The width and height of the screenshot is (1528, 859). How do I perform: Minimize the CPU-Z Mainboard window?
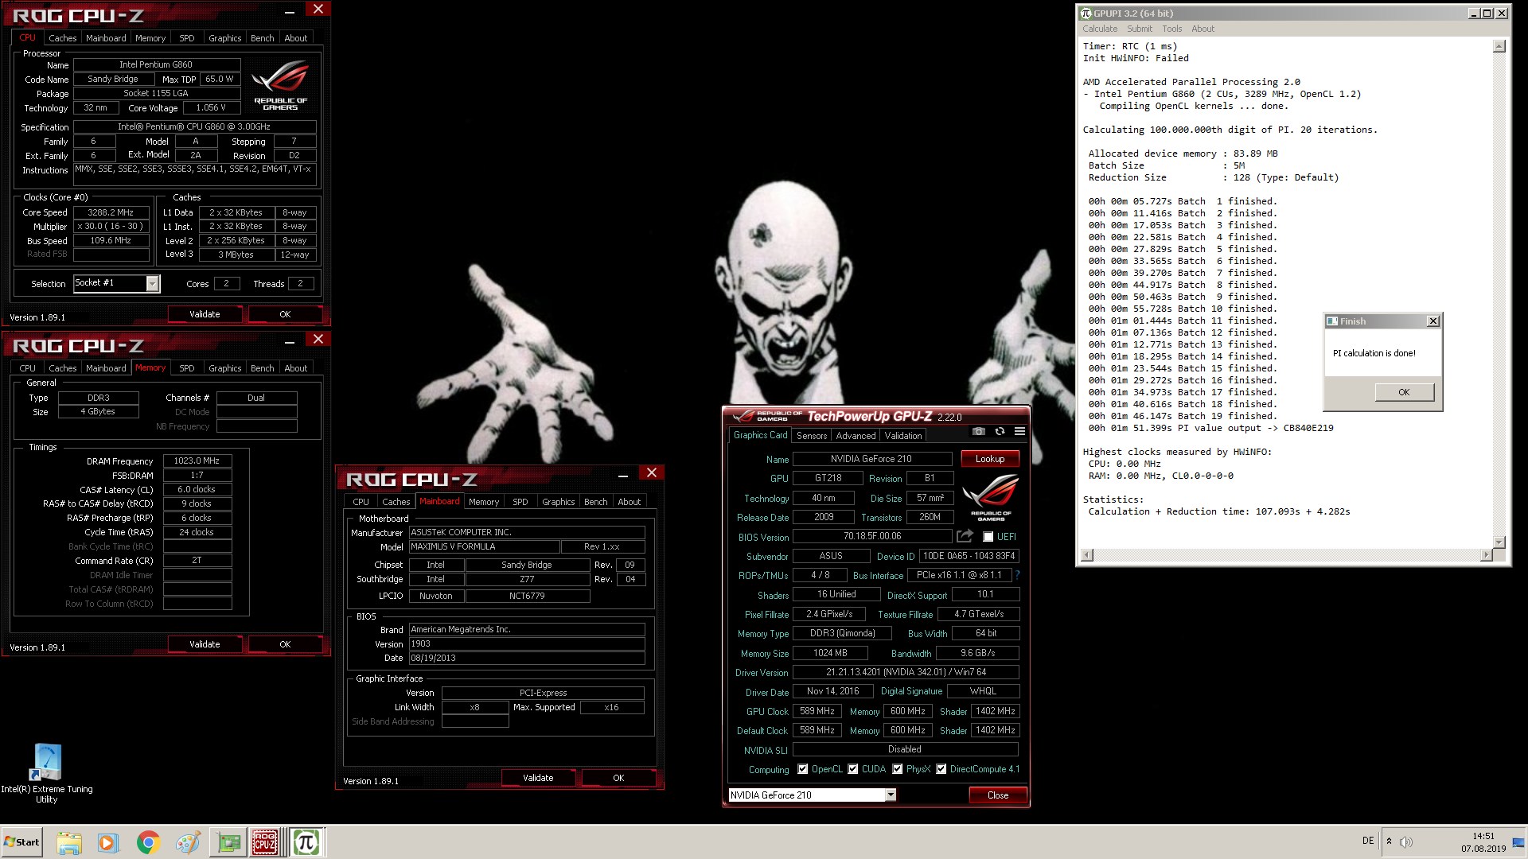[x=622, y=474]
